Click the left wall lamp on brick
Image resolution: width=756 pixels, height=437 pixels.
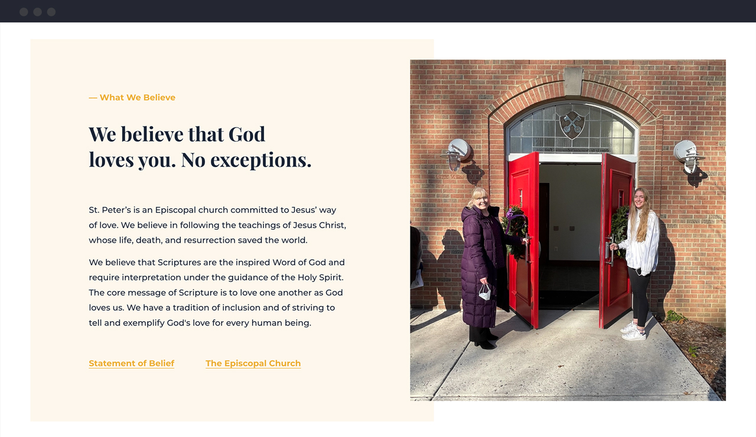click(x=457, y=153)
